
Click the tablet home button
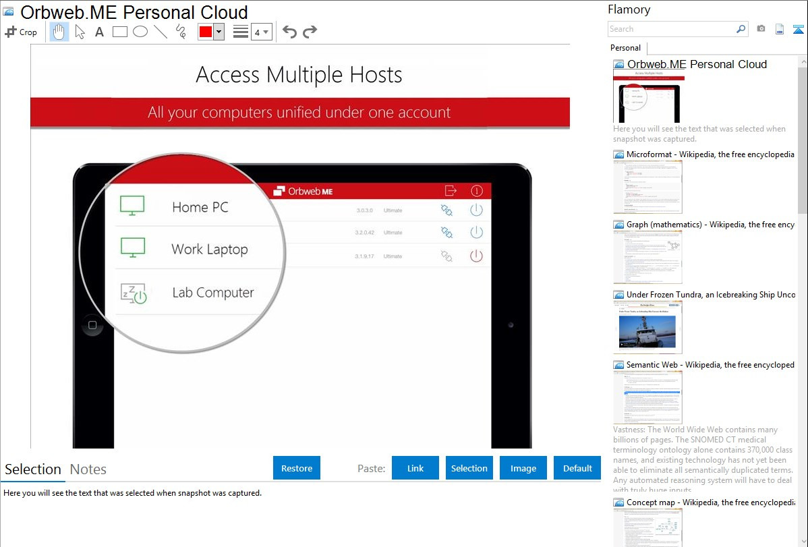point(93,325)
